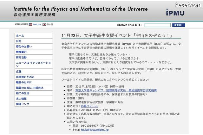203x135 pixels.
Task: Open the 職員のために-内部向け- menu item
Action: [34, 88]
